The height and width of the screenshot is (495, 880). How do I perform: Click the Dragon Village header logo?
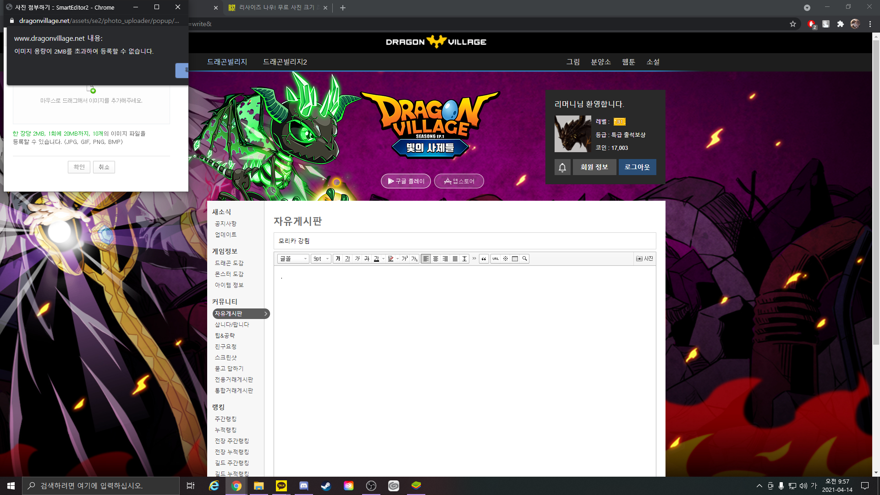[436, 42]
